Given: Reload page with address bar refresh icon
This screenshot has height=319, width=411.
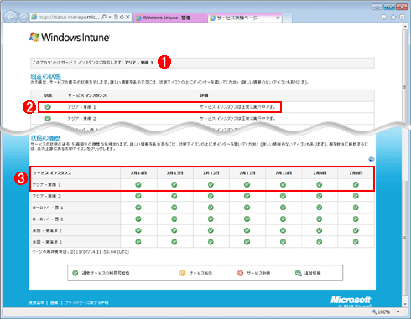Looking at the screenshot, I should coord(122,17).
